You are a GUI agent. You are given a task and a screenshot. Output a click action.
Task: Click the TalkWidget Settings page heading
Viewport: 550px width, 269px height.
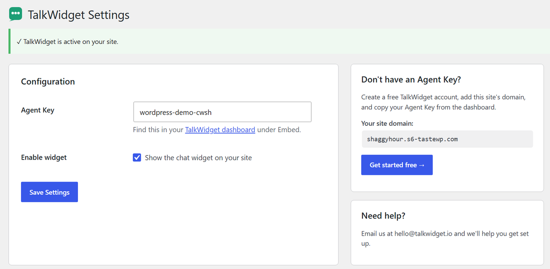pos(79,15)
